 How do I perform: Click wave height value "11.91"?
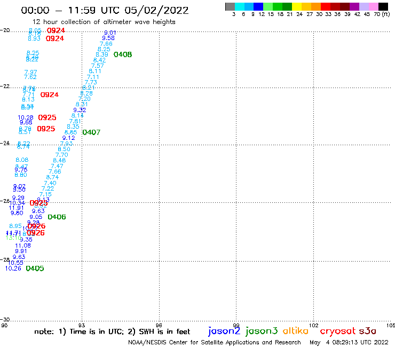(16, 208)
